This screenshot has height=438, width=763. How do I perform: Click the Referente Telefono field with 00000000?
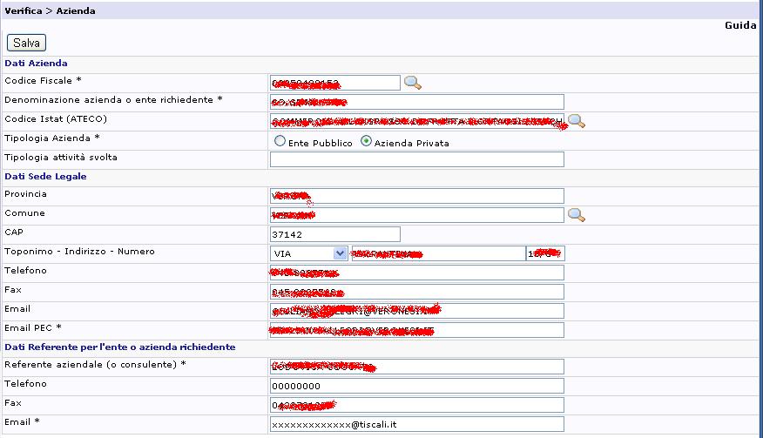(x=416, y=386)
